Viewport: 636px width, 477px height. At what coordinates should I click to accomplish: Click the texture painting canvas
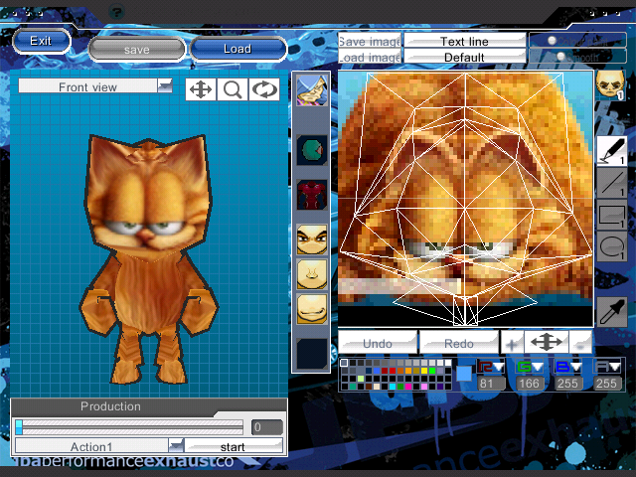(x=465, y=199)
